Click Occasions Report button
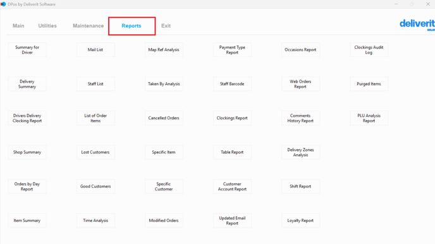This screenshot has width=435, height=244. coord(300,50)
